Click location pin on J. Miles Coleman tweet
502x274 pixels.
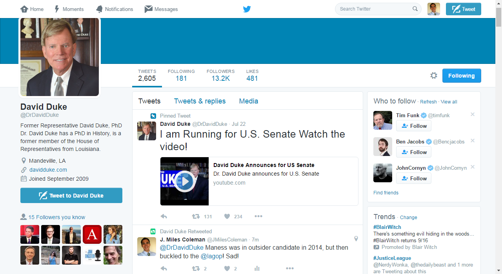click(356, 238)
